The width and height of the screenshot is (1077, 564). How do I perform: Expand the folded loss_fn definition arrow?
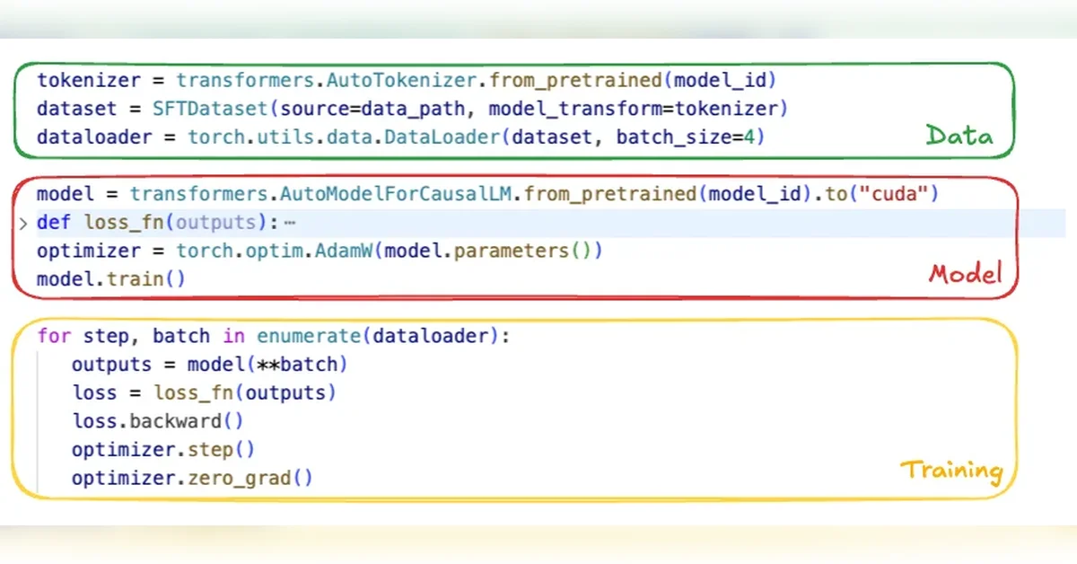tap(23, 223)
